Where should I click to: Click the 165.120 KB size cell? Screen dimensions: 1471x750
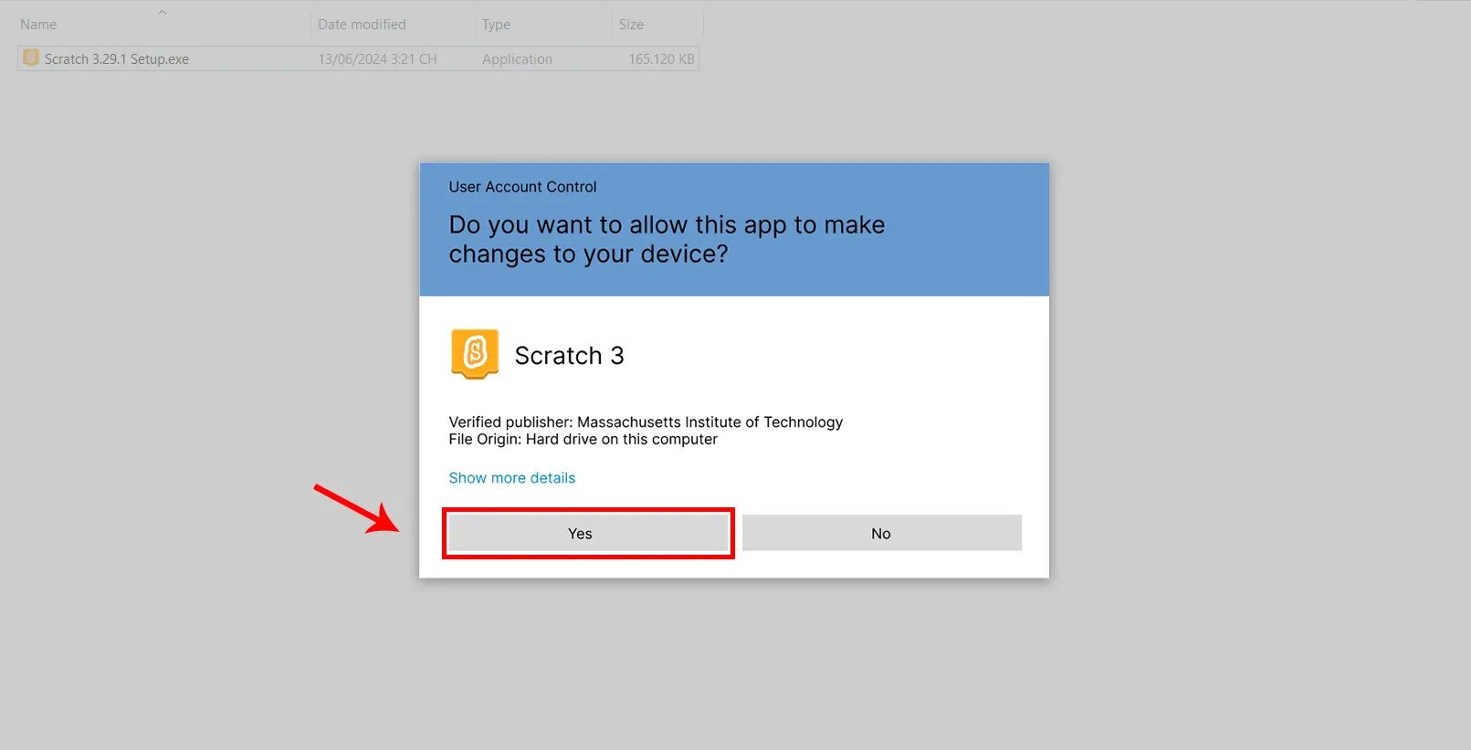(661, 59)
